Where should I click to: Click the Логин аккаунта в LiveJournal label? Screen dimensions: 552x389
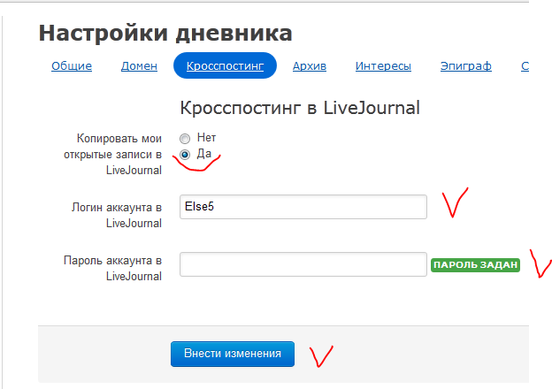[x=117, y=215]
